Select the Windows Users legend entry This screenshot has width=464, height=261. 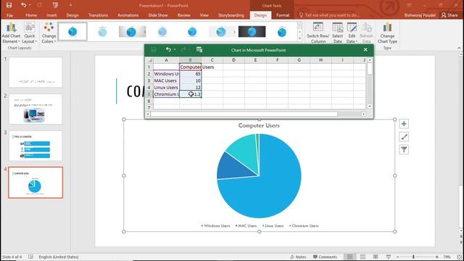coord(215,225)
